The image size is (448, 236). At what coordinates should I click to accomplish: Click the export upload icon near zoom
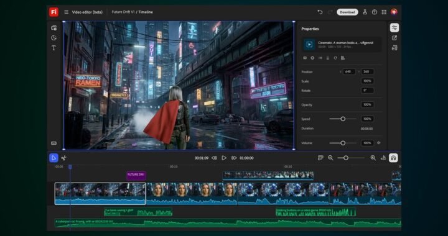pyautogui.click(x=384, y=158)
